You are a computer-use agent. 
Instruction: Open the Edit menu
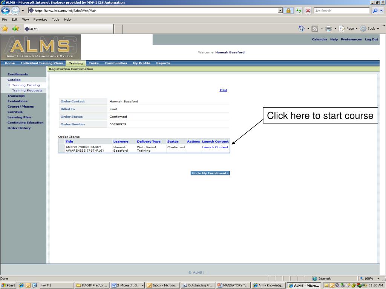(x=15, y=20)
